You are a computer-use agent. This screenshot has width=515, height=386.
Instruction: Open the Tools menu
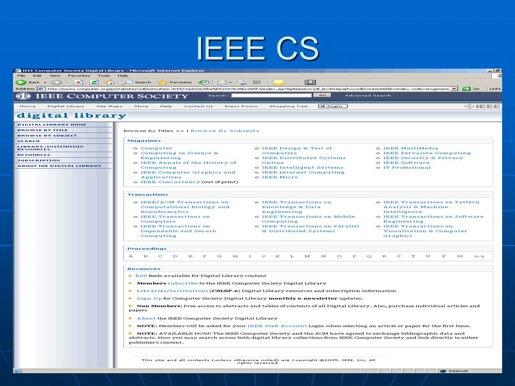(x=104, y=76)
